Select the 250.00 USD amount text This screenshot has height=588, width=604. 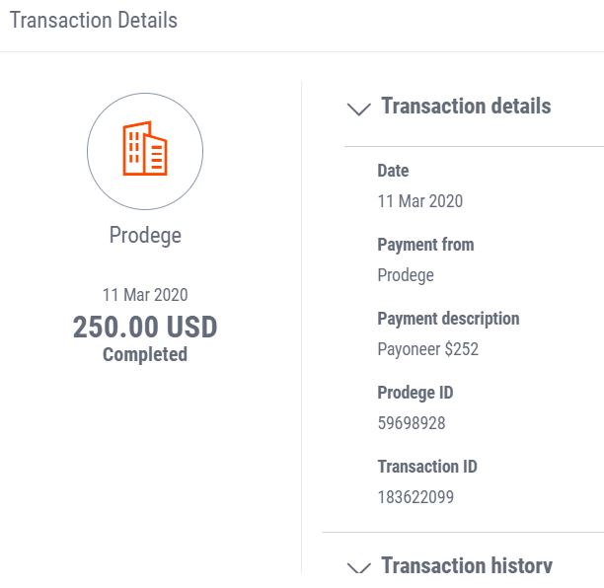(x=145, y=327)
